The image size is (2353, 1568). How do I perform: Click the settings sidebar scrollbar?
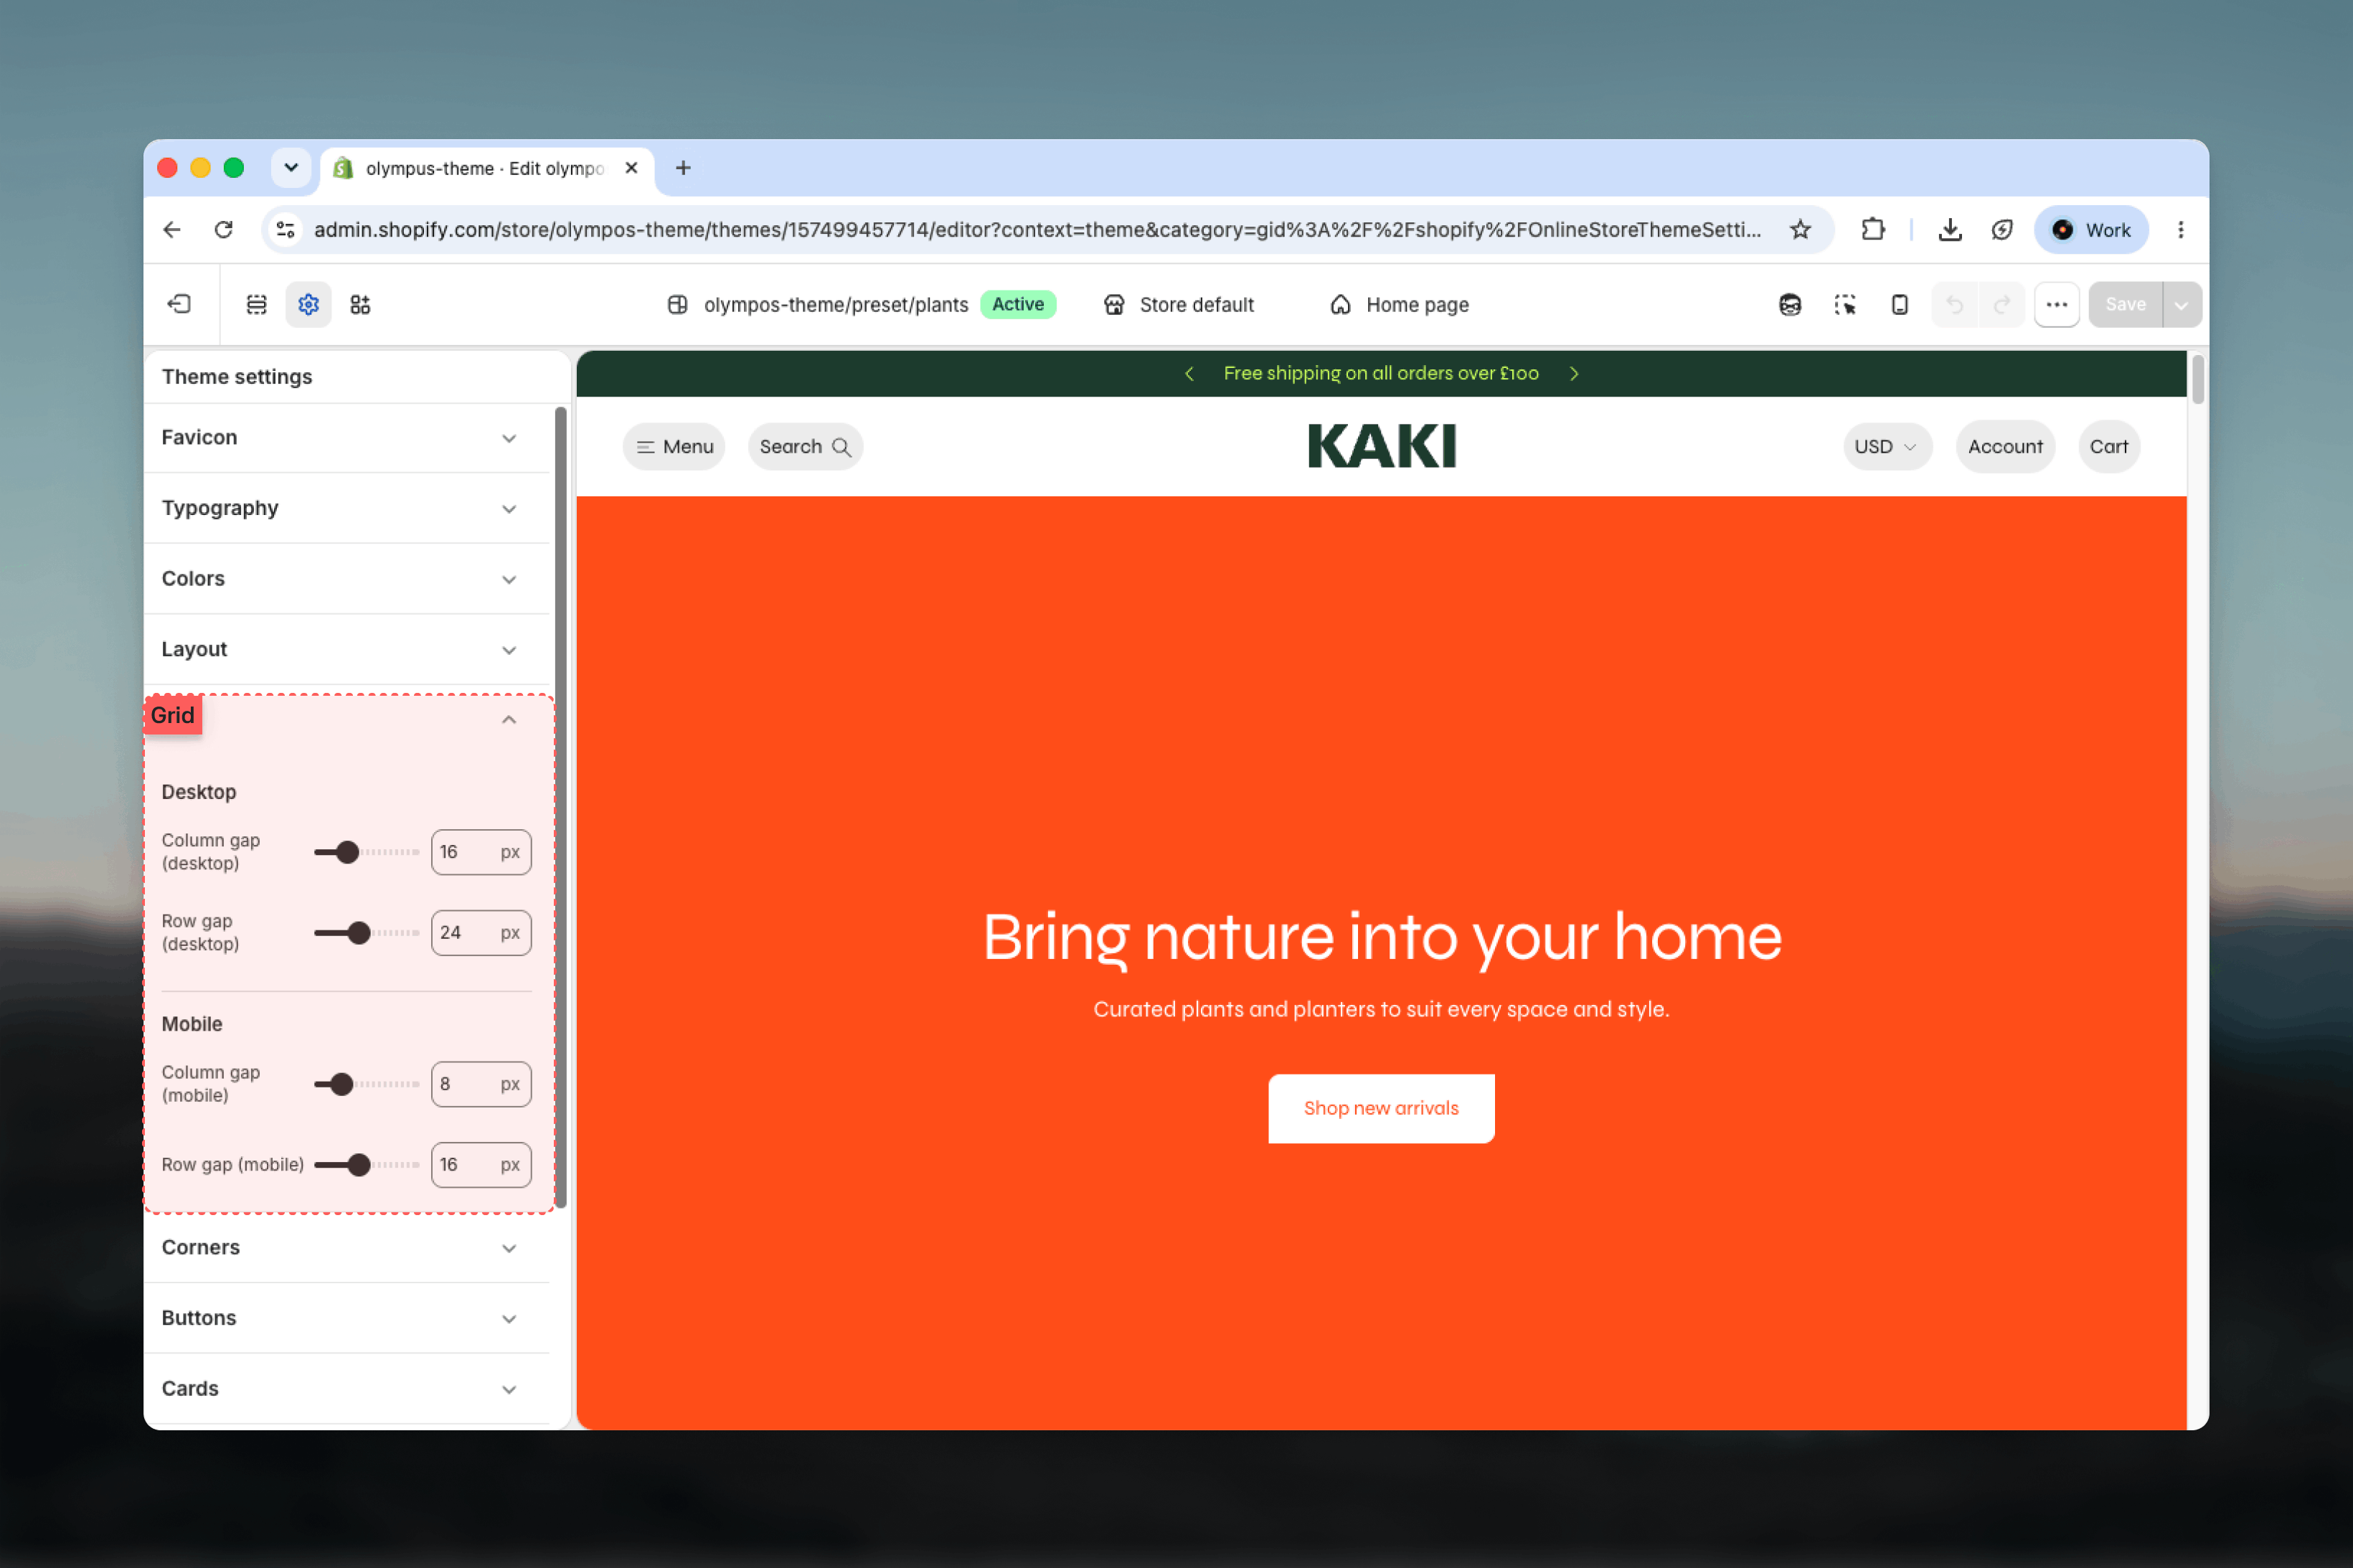560,807
